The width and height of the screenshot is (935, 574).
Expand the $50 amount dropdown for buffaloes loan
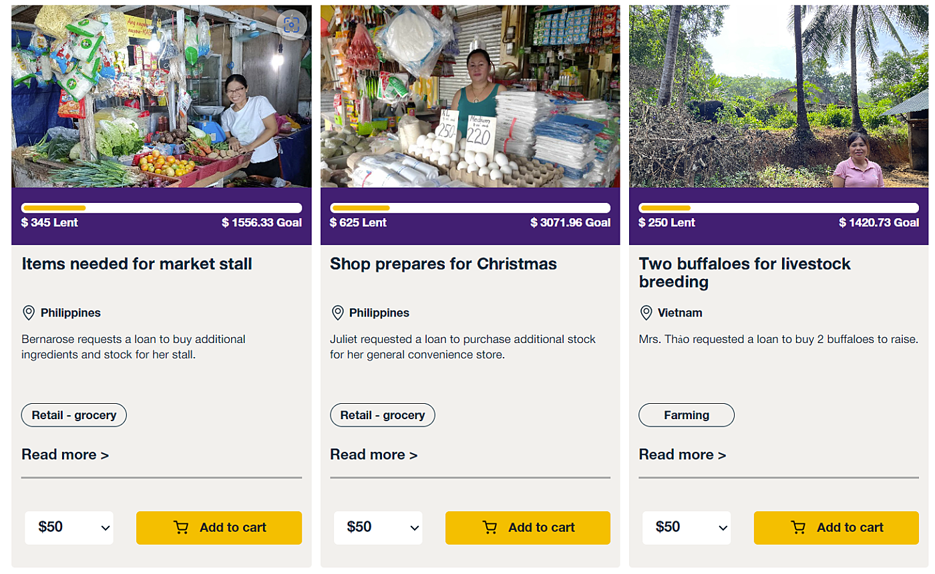[686, 528]
